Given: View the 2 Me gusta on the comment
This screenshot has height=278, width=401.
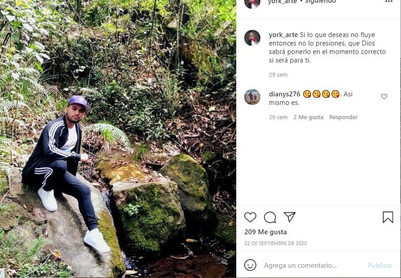Looking at the screenshot, I should [308, 117].
